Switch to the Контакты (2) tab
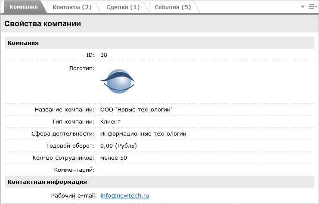This screenshot has height=204, width=319. tap(72, 7)
